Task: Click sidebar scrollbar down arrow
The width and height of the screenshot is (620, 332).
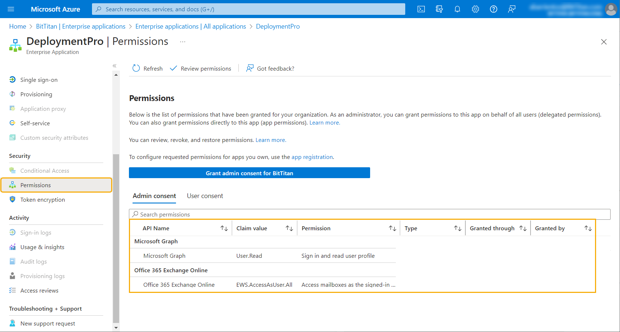Action: (x=116, y=328)
